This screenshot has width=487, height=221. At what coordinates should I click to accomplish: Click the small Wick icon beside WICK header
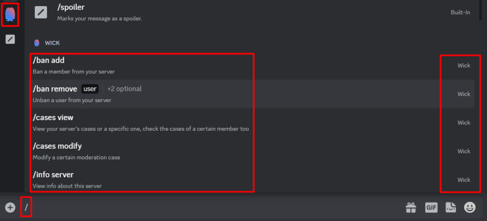coord(37,43)
